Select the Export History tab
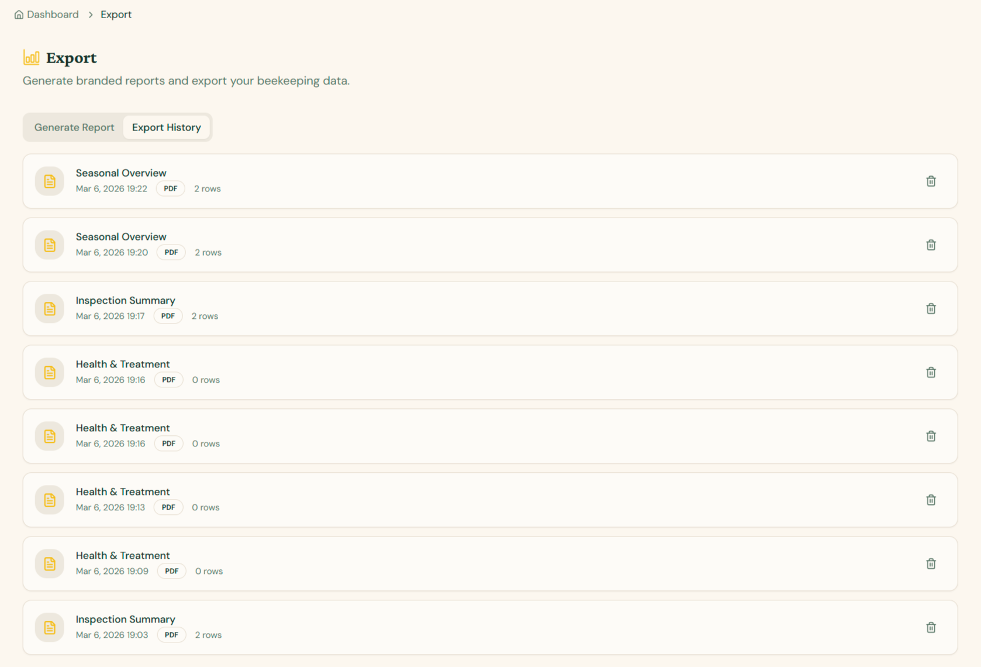 (x=167, y=128)
